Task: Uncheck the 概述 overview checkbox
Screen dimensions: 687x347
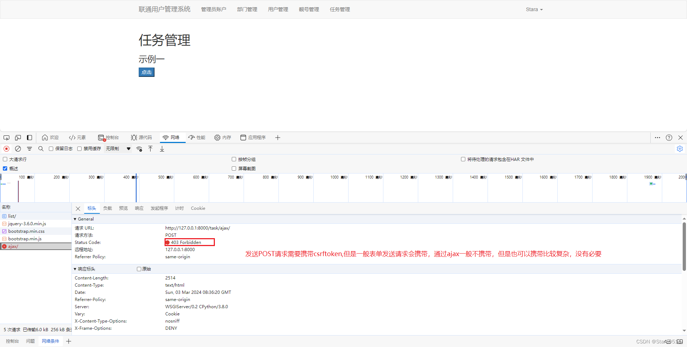Action: (x=5, y=168)
